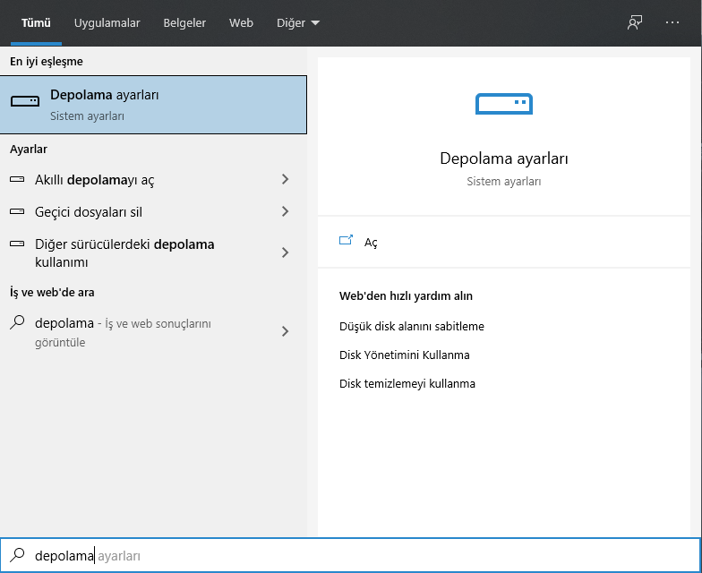
Task: Open the Depolama ayarları best match result
Action: (154, 105)
